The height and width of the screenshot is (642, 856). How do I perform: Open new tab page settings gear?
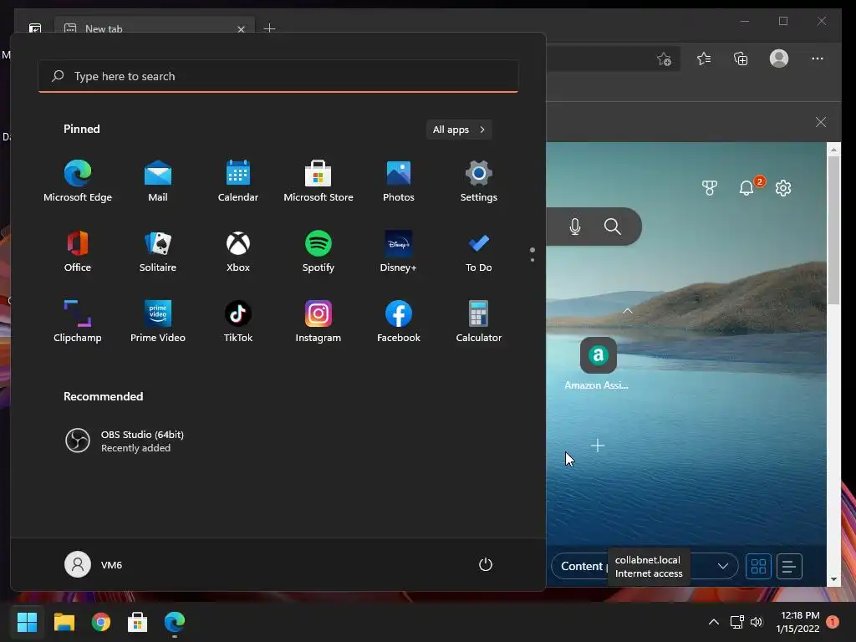(783, 188)
